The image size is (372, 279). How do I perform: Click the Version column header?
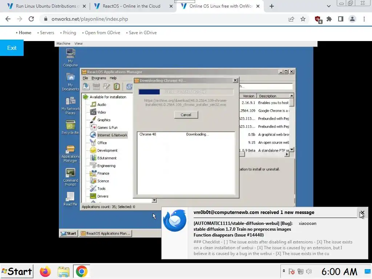[x=248, y=96]
